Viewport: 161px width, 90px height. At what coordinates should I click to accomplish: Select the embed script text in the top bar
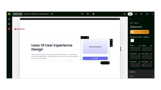click(37, 14)
